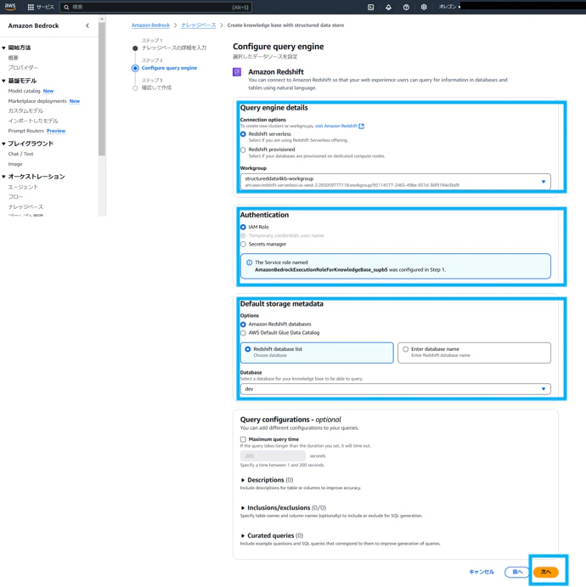
Task: Open フロー in the sidebar
Action: click(x=16, y=196)
